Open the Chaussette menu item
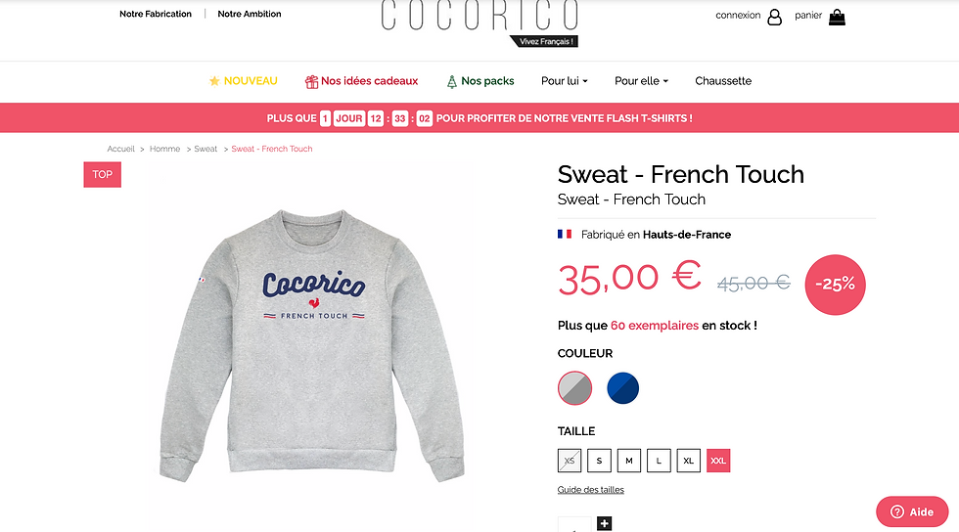The width and height of the screenshot is (959, 532). pos(723,81)
